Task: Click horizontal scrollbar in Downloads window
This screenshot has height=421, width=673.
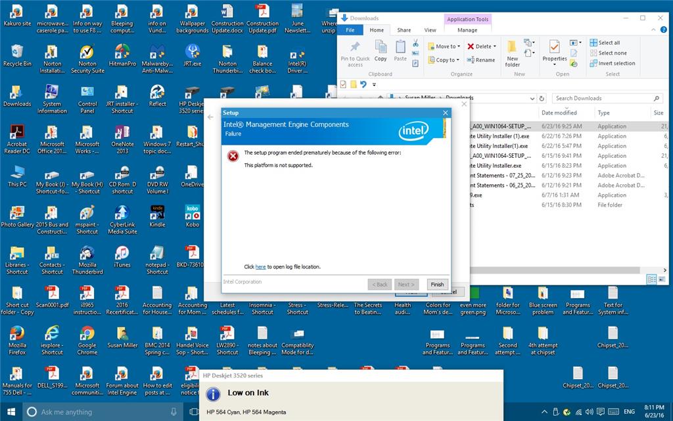Action: [x=555, y=270]
